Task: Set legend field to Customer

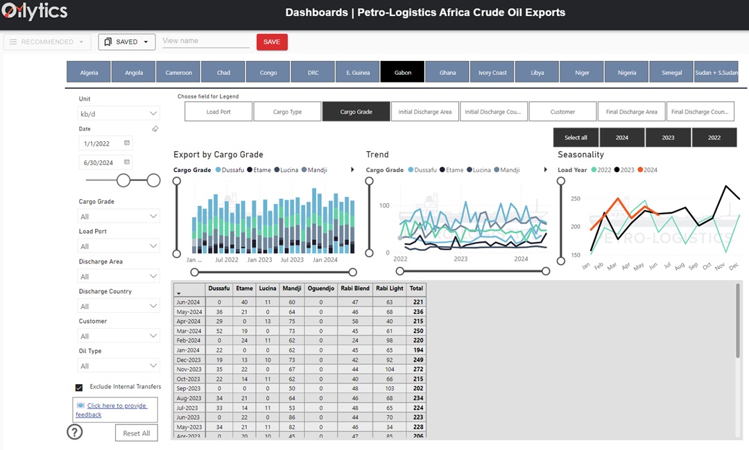Action: click(562, 112)
